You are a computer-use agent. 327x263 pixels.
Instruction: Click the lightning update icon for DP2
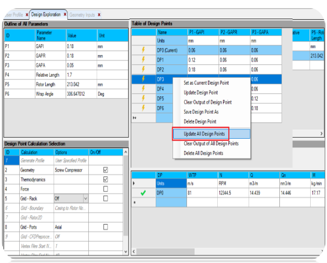click(x=143, y=69)
